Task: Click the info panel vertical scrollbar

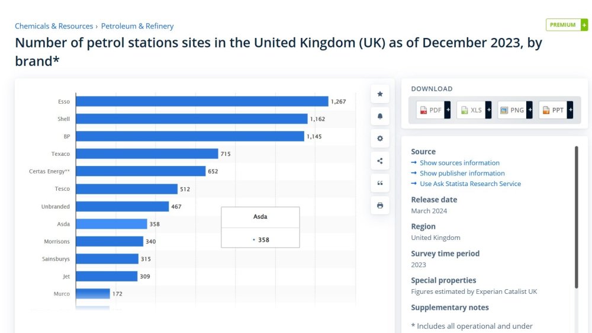Action: 576,217
